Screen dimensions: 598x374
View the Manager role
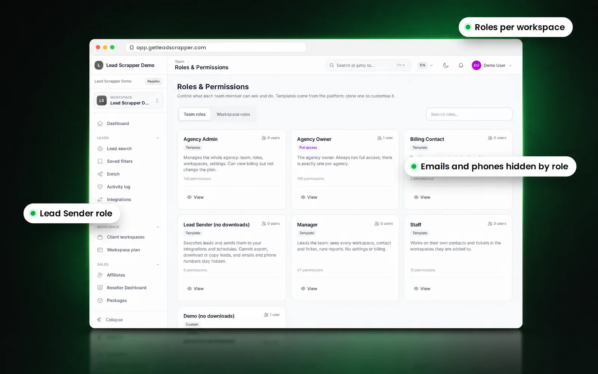tap(309, 289)
